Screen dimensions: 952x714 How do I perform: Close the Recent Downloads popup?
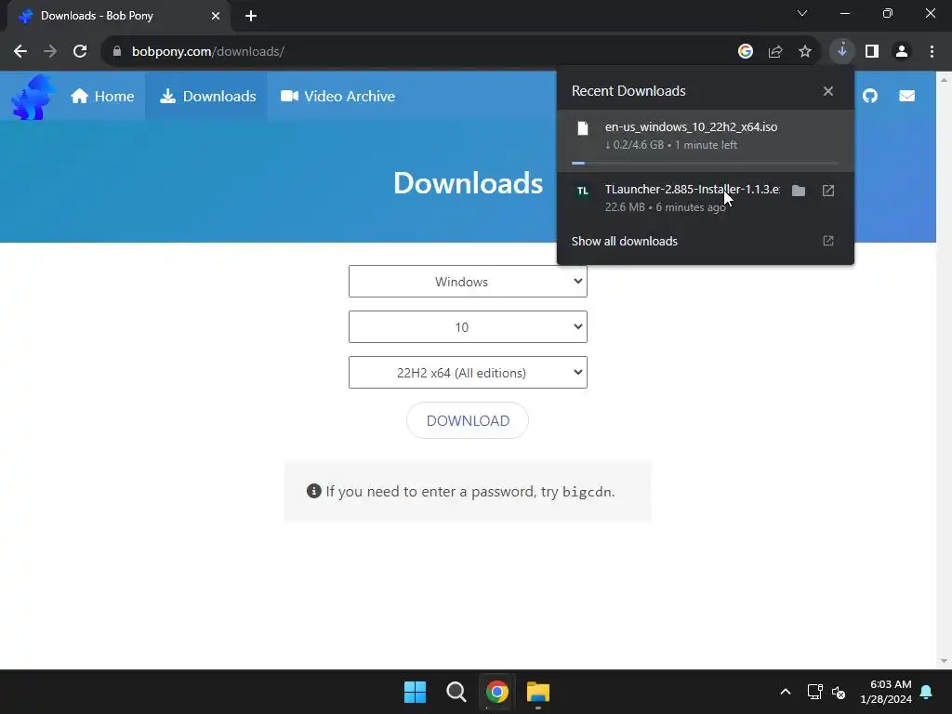[x=828, y=91]
